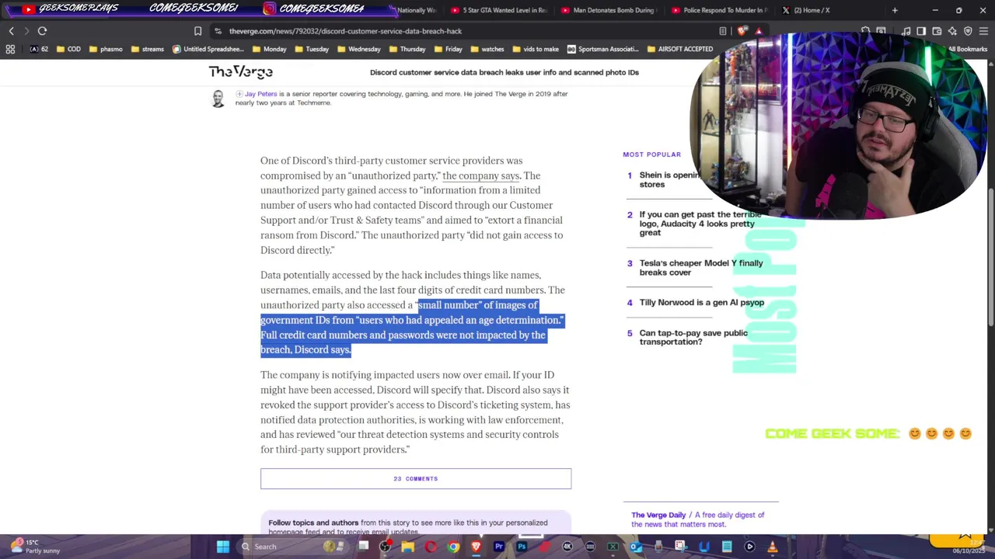Open Google Chrome from taskbar
Screen dimensions: 995x559
click(x=453, y=547)
